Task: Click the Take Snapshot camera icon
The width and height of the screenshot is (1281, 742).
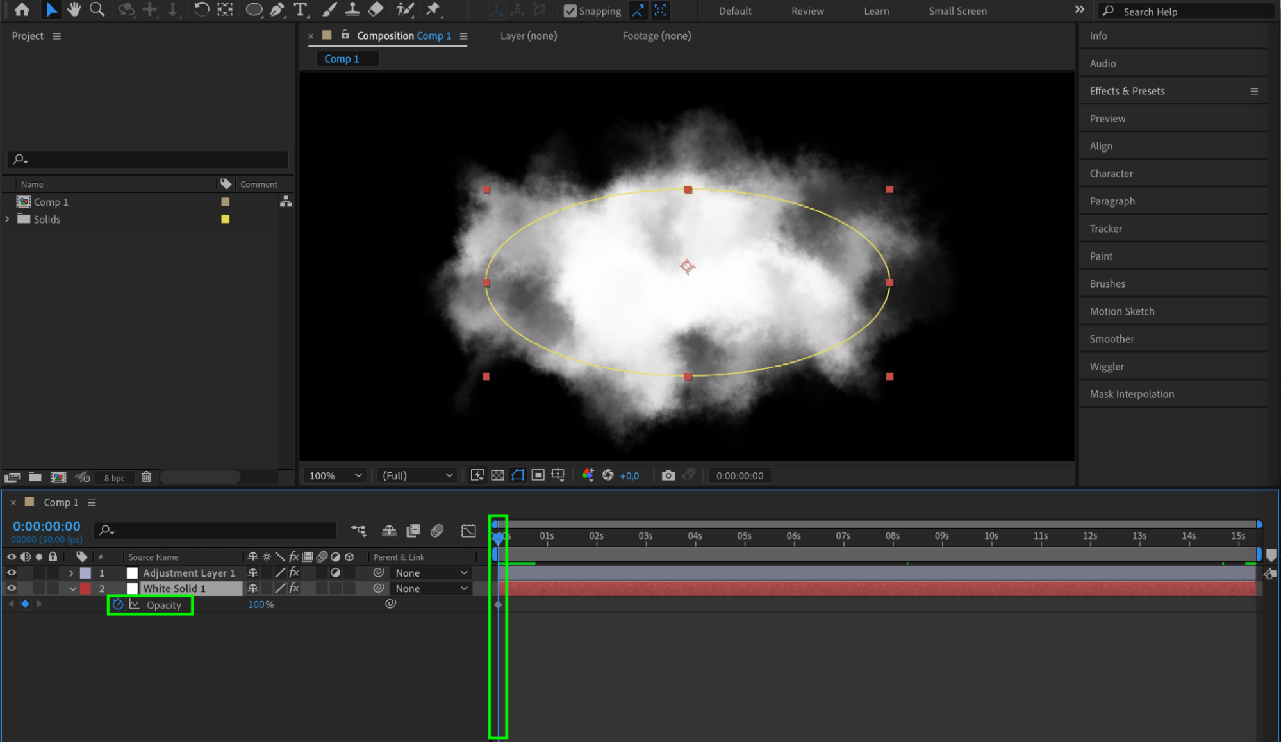Action: tap(668, 475)
